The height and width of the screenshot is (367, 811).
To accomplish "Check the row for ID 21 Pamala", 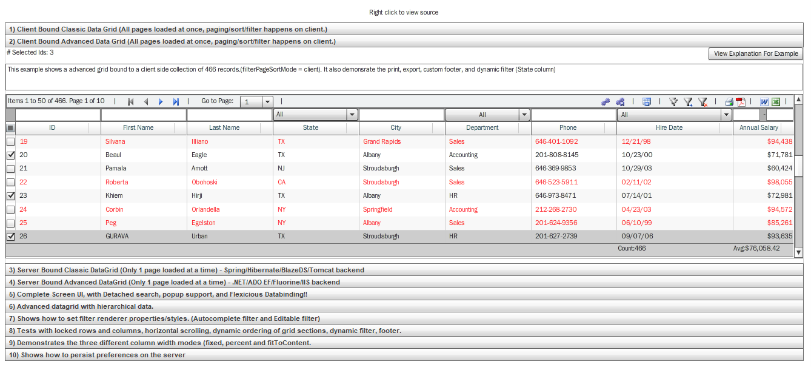I will (x=10, y=169).
